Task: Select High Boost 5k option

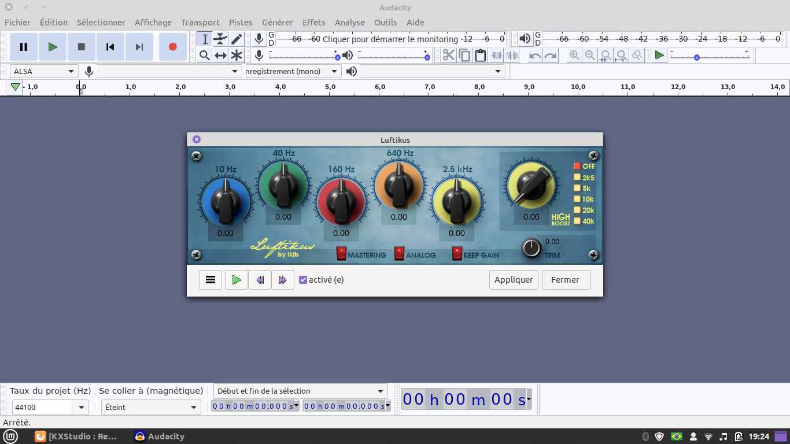Action: (x=577, y=188)
